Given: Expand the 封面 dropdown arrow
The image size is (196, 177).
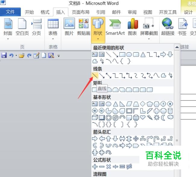Looking at the screenshot, I should [8, 39].
